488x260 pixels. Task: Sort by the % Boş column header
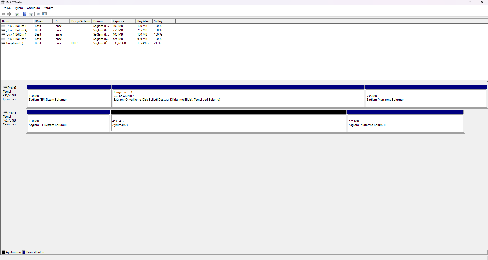click(164, 21)
